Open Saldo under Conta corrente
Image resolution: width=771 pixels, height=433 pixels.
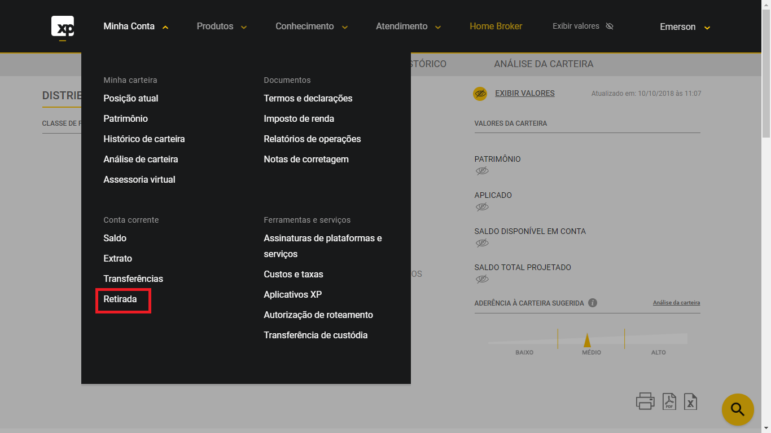pyautogui.click(x=115, y=238)
